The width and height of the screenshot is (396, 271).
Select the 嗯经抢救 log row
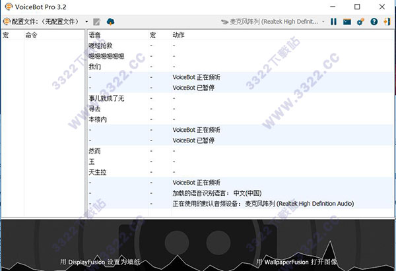[x=240, y=45]
